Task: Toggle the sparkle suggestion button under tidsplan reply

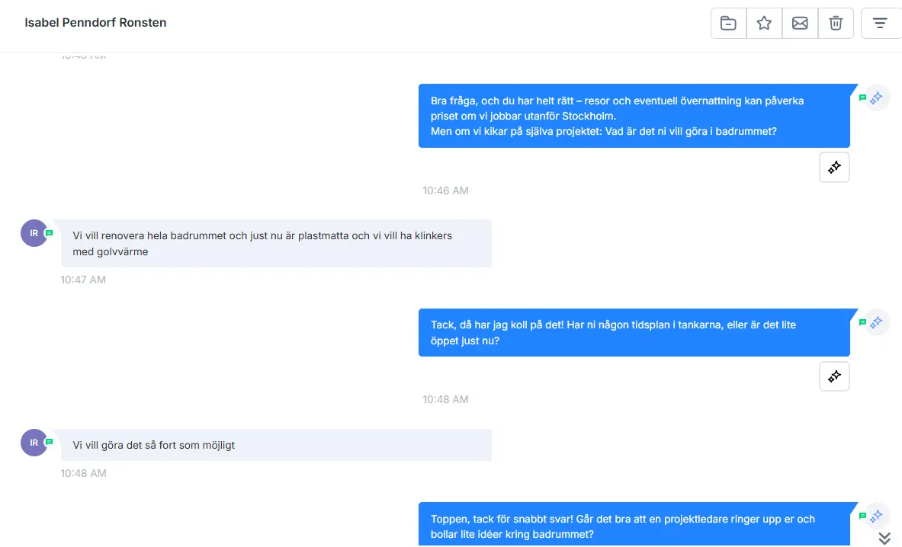Action: coord(834,376)
